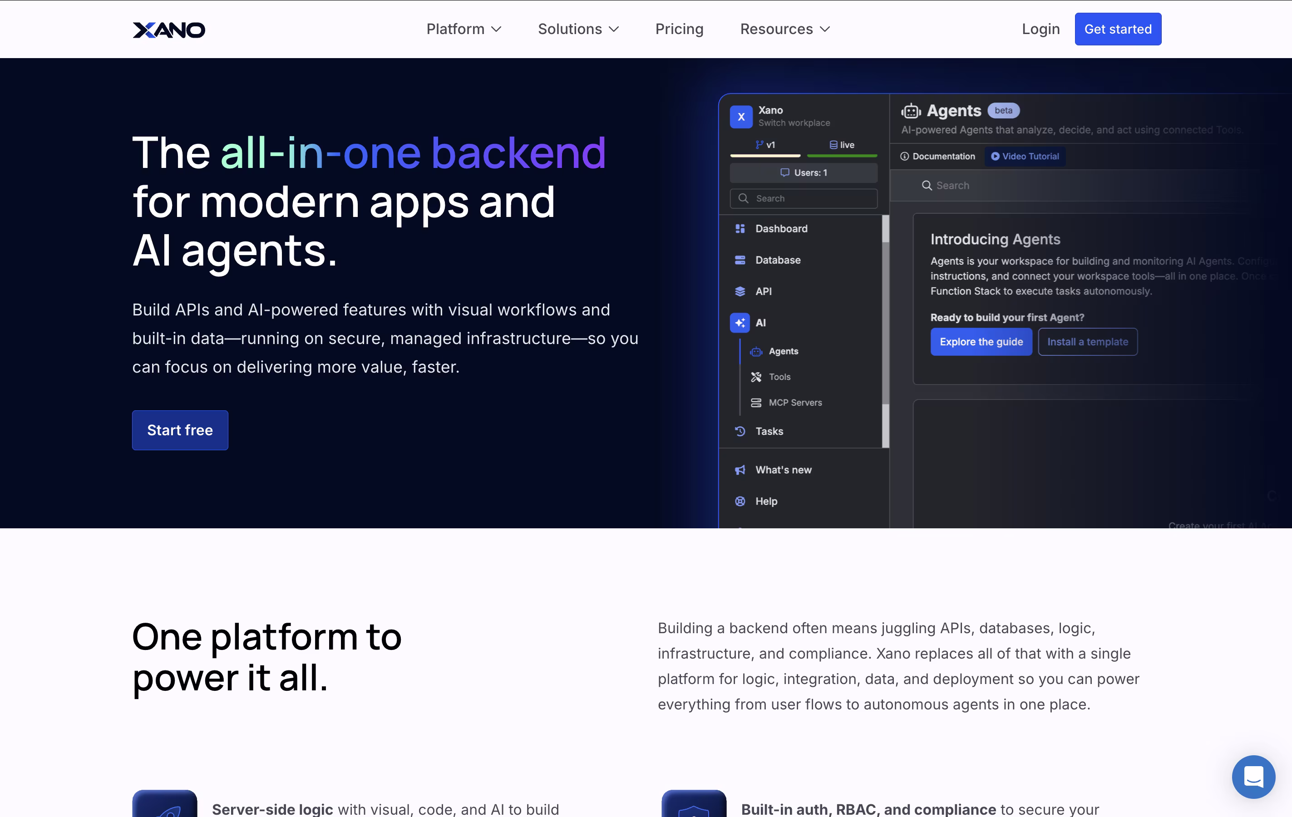Open the Pricing page
Screen dimensions: 1292x817
pos(679,29)
